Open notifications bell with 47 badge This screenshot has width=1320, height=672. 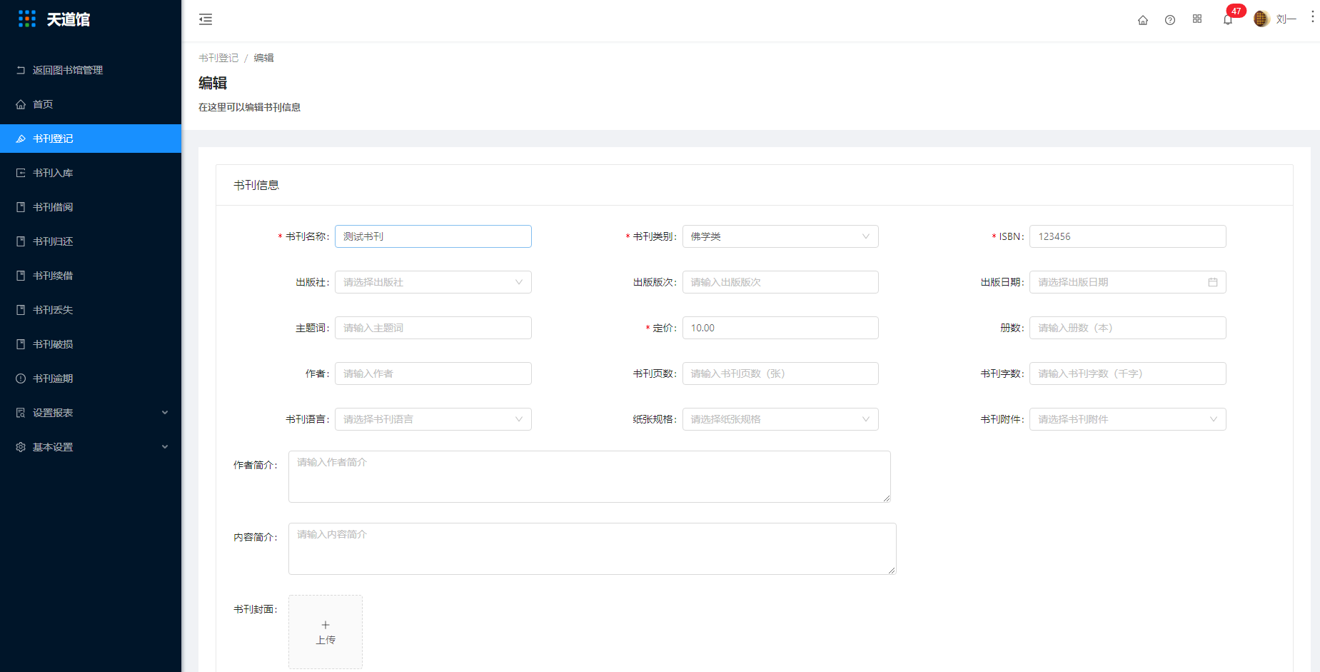tap(1228, 19)
